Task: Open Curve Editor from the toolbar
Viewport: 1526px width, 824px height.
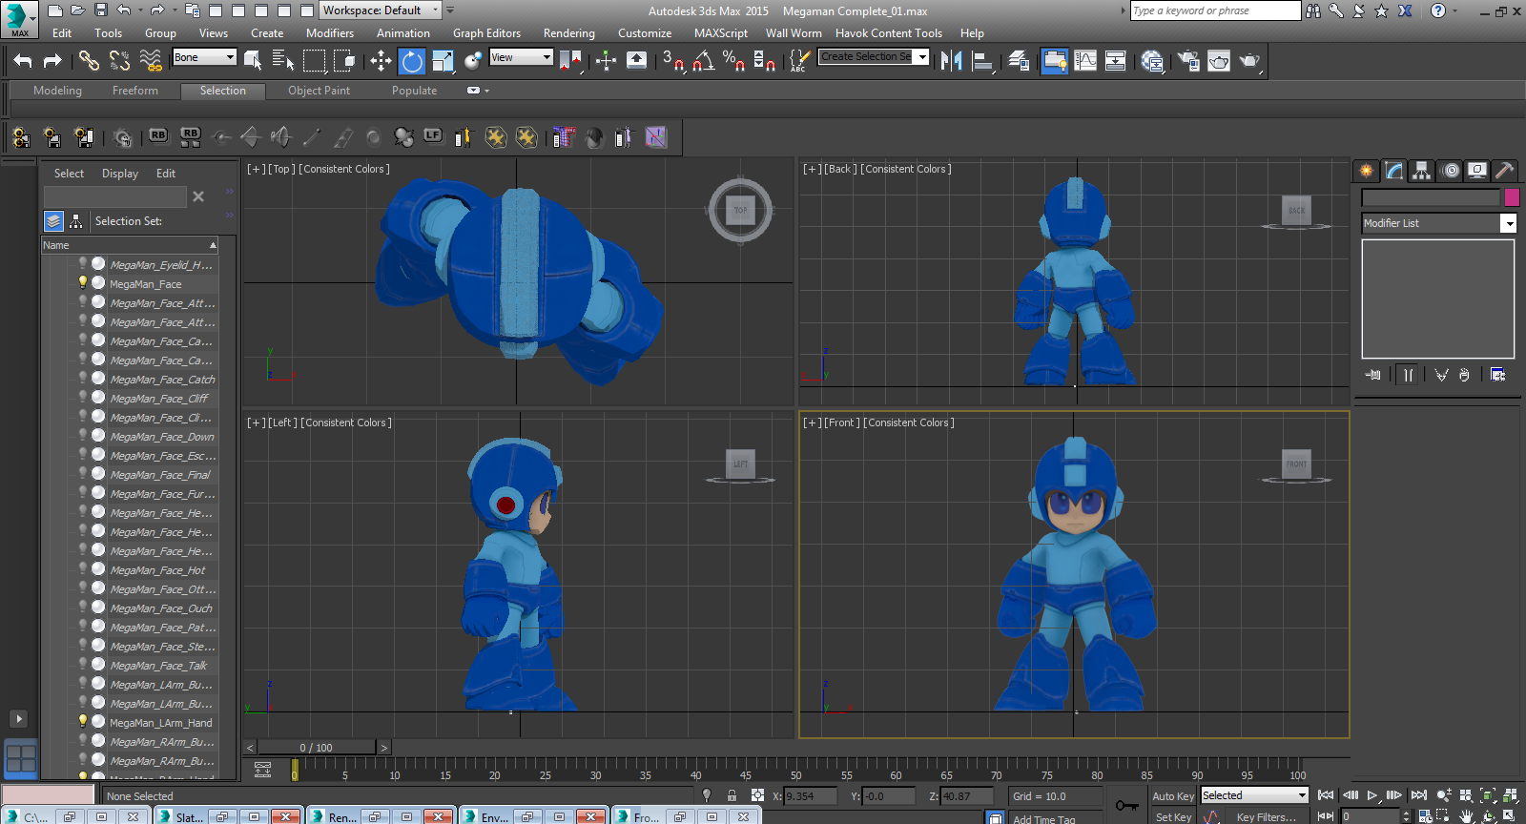Action: click(1085, 61)
